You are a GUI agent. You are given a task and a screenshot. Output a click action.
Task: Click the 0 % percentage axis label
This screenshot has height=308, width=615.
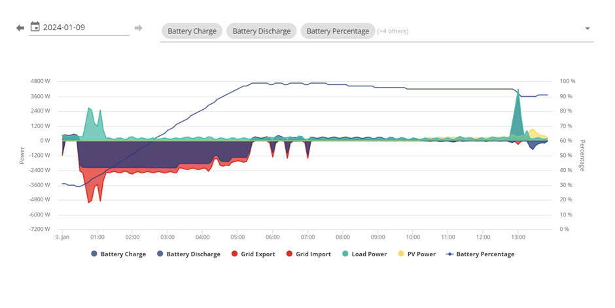[565, 230]
